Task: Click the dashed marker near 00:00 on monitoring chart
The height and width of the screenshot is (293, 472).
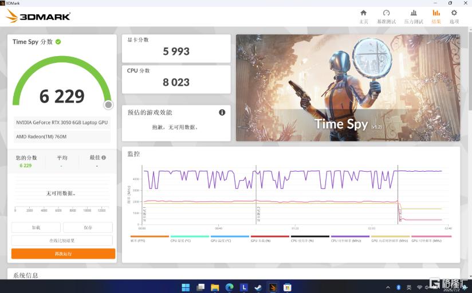Action: click(142, 195)
